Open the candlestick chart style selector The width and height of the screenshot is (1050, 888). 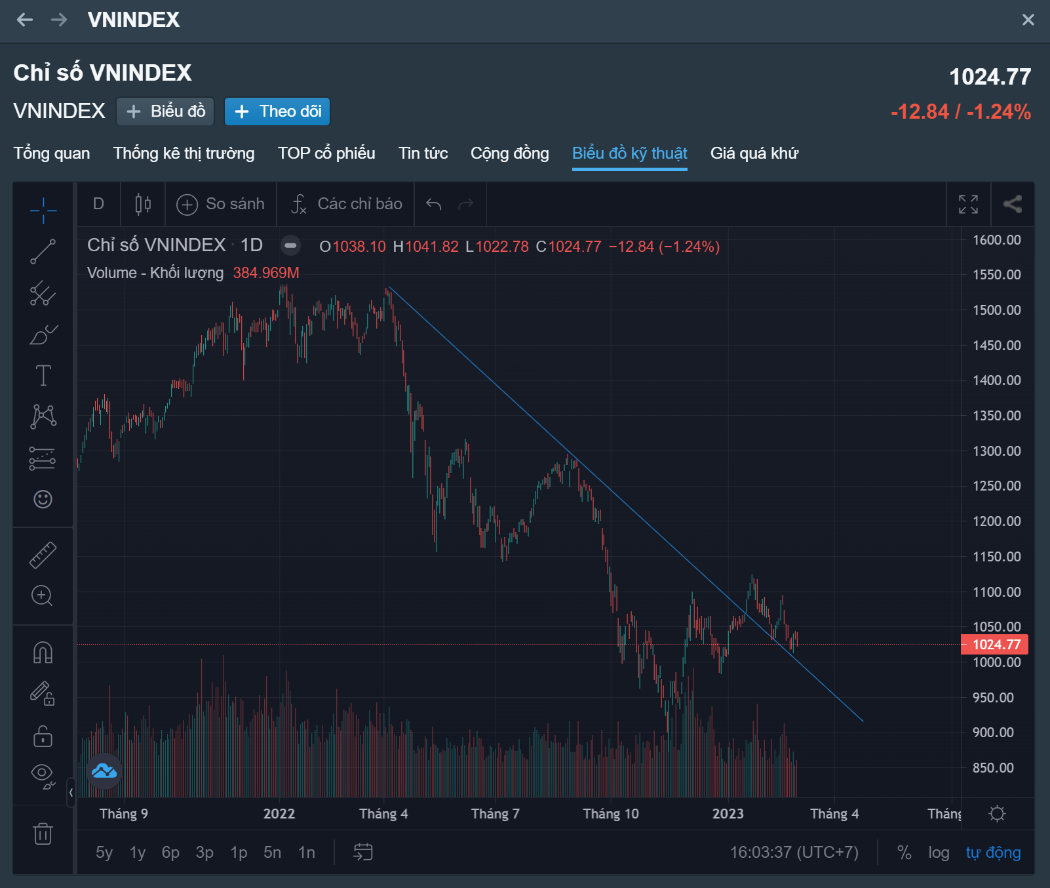pos(143,204)
